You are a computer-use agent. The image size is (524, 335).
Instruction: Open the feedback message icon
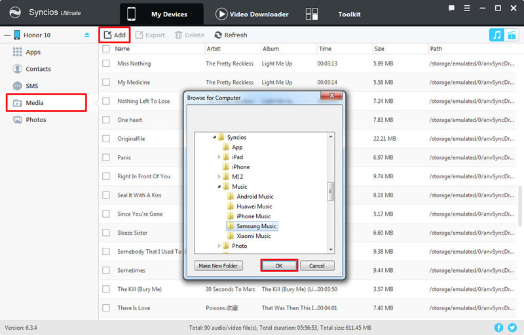[x=451, y=8]
